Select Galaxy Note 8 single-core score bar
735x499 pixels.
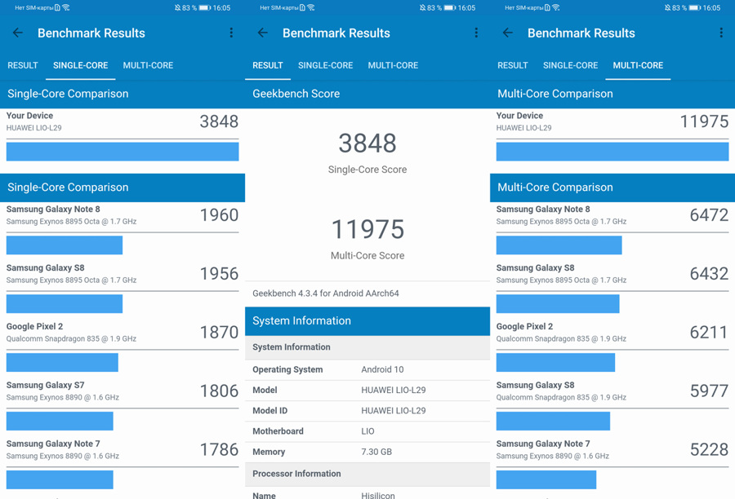click(65, 245)
